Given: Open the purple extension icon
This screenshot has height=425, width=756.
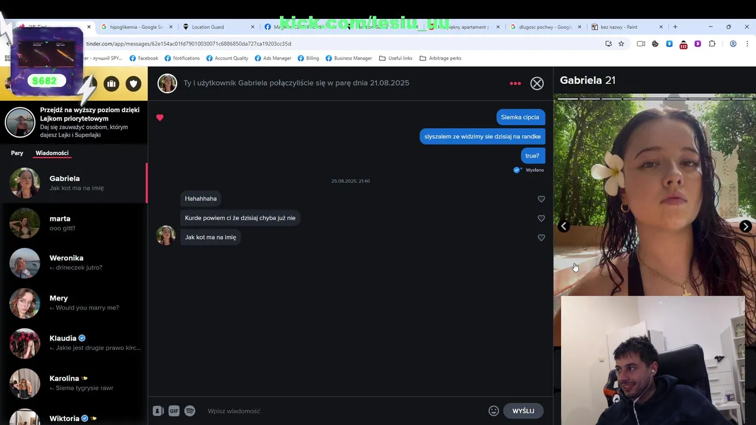Looking at the screenshot, I should [x=698, y=44].
